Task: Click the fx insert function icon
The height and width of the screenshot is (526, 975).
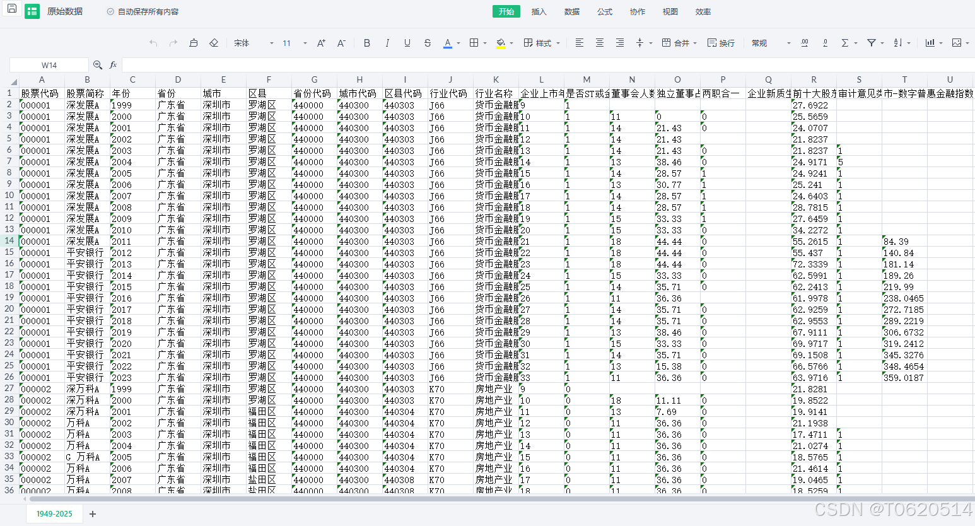Action: [114, 65]
